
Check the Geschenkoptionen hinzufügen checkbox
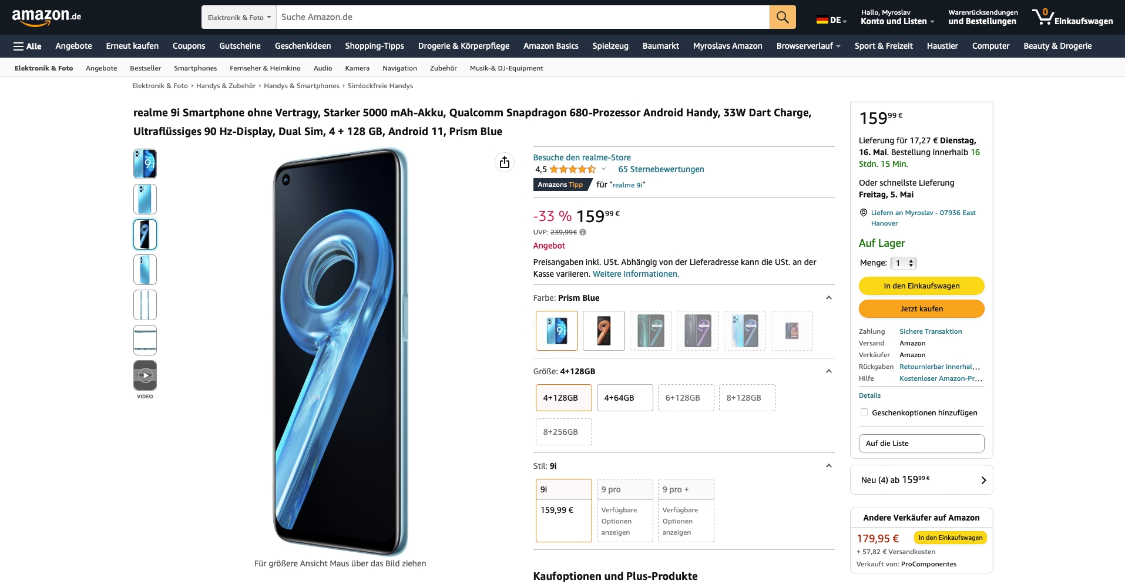864,412
